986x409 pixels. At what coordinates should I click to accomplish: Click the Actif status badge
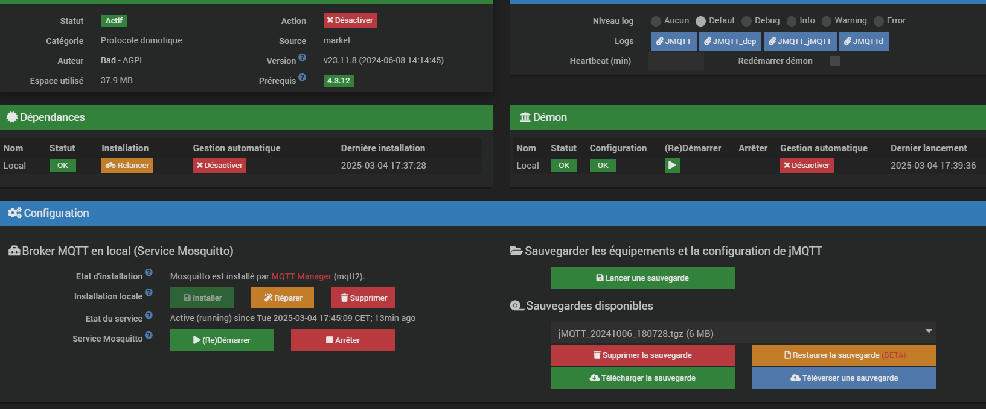pos(114,21)
